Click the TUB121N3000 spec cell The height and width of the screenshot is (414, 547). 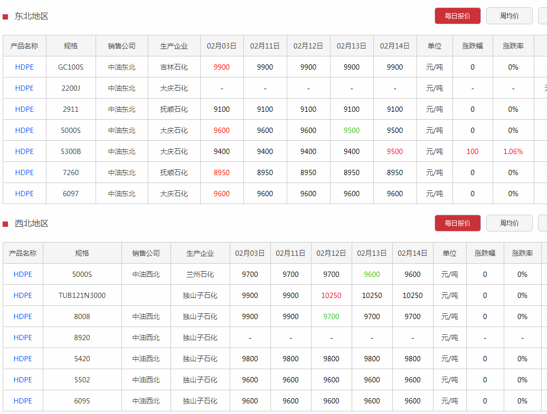pos(82,295)
